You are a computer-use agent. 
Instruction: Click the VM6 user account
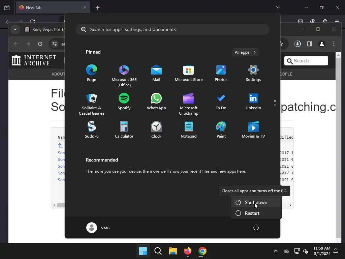pyautogui.click(x=98, y=228)
